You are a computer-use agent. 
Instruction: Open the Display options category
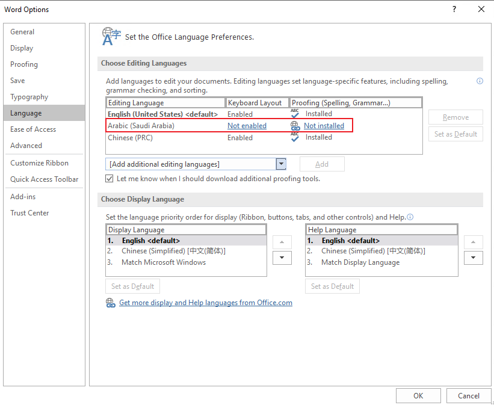tap(44, 48)
